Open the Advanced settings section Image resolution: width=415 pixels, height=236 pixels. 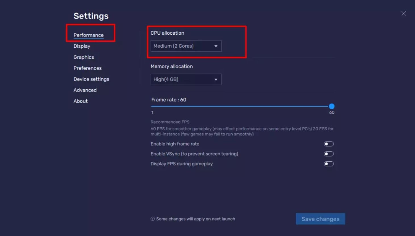click(x=85, y=90)
